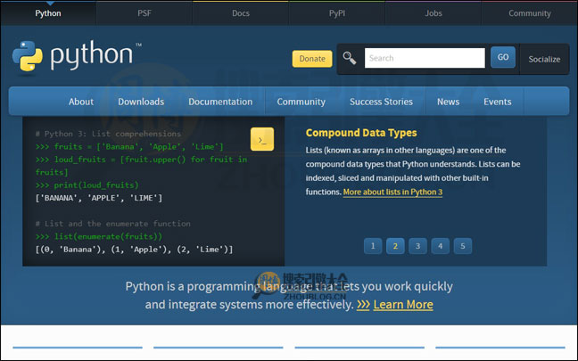Submit the search with GO button
The image size is (578, 361).
(503, 57)
